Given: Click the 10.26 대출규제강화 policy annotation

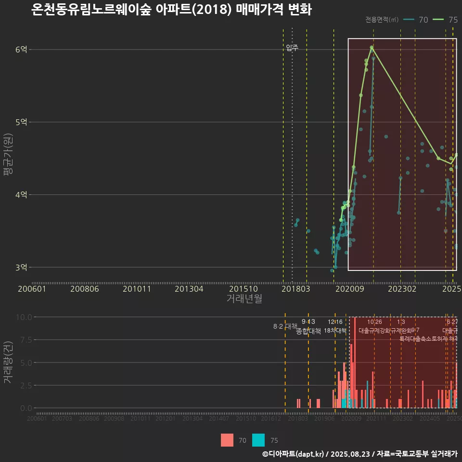Looking at the screenshot, I should tap(374, 326).
